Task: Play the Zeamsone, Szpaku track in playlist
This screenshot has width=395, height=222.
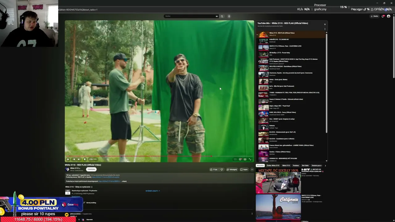Action: (x=291, y=74)
